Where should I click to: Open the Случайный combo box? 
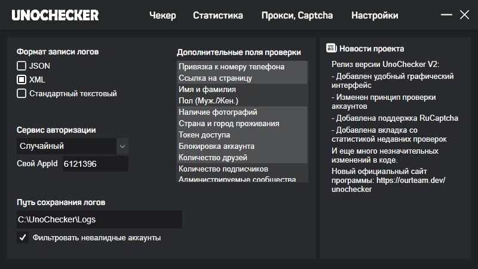click(x=72, y=146)
